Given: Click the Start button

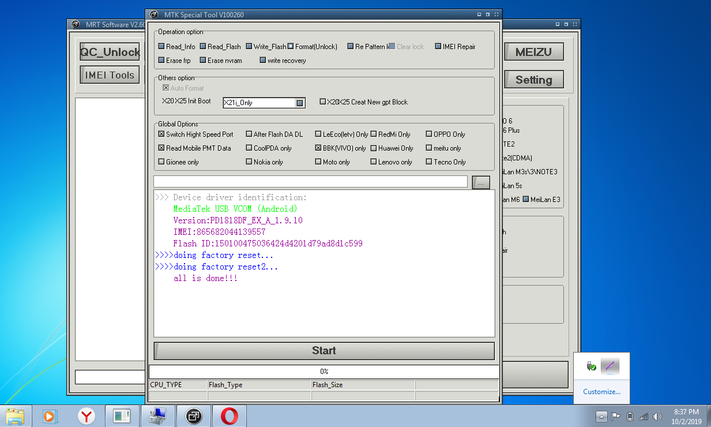Looking at the screenshot, I should click(324, 351).
